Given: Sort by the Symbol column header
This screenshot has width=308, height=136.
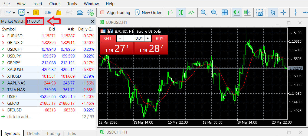Looking at the screenshot, I should 19,29.
